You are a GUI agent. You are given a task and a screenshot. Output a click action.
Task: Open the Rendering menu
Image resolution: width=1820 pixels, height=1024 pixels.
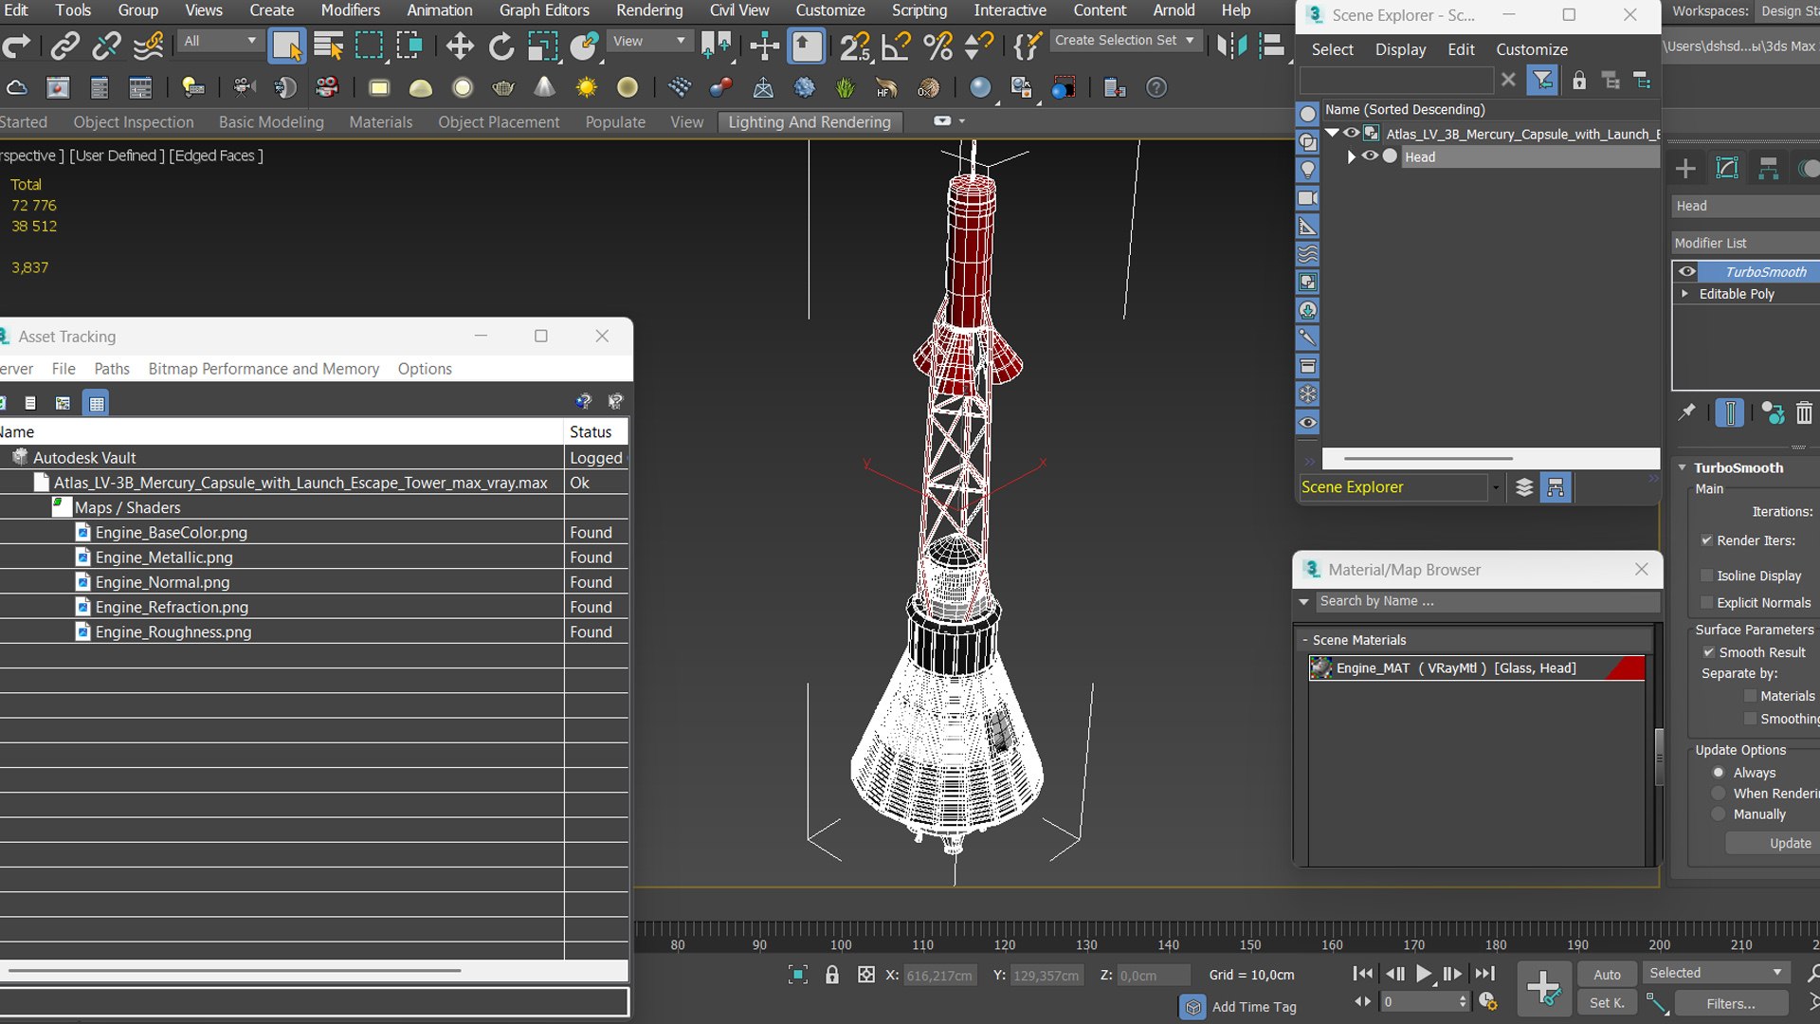click(x=649, y=10)
